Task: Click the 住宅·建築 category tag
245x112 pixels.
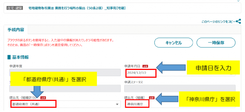Action: pyautogui.click(x=15, y=8)
